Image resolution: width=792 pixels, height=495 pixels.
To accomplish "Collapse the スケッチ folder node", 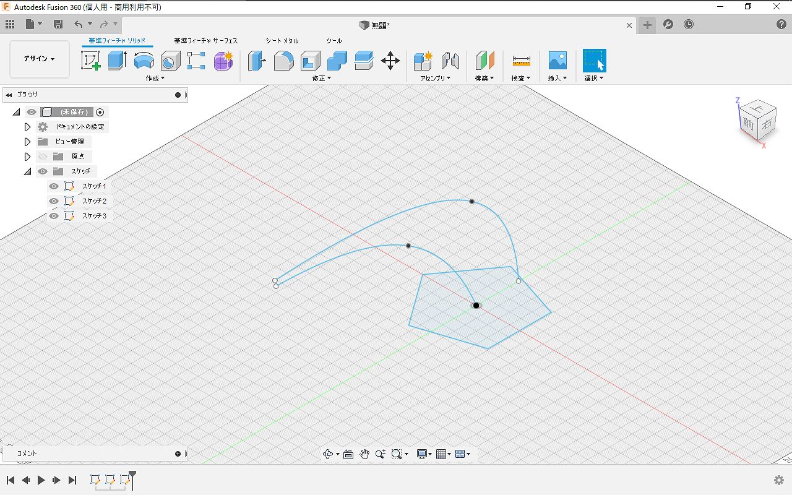I will click(x=27, y=171).
